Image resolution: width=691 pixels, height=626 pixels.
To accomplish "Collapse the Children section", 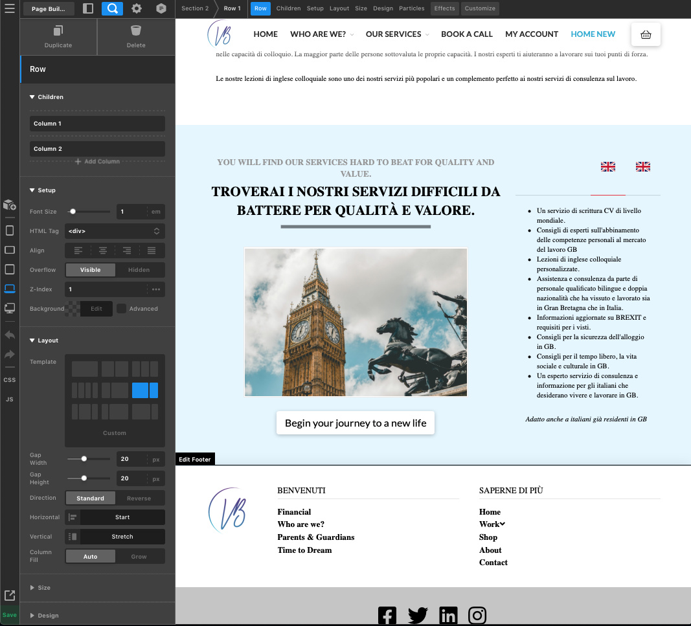I will pyautogui.click(x=50, y=97).
